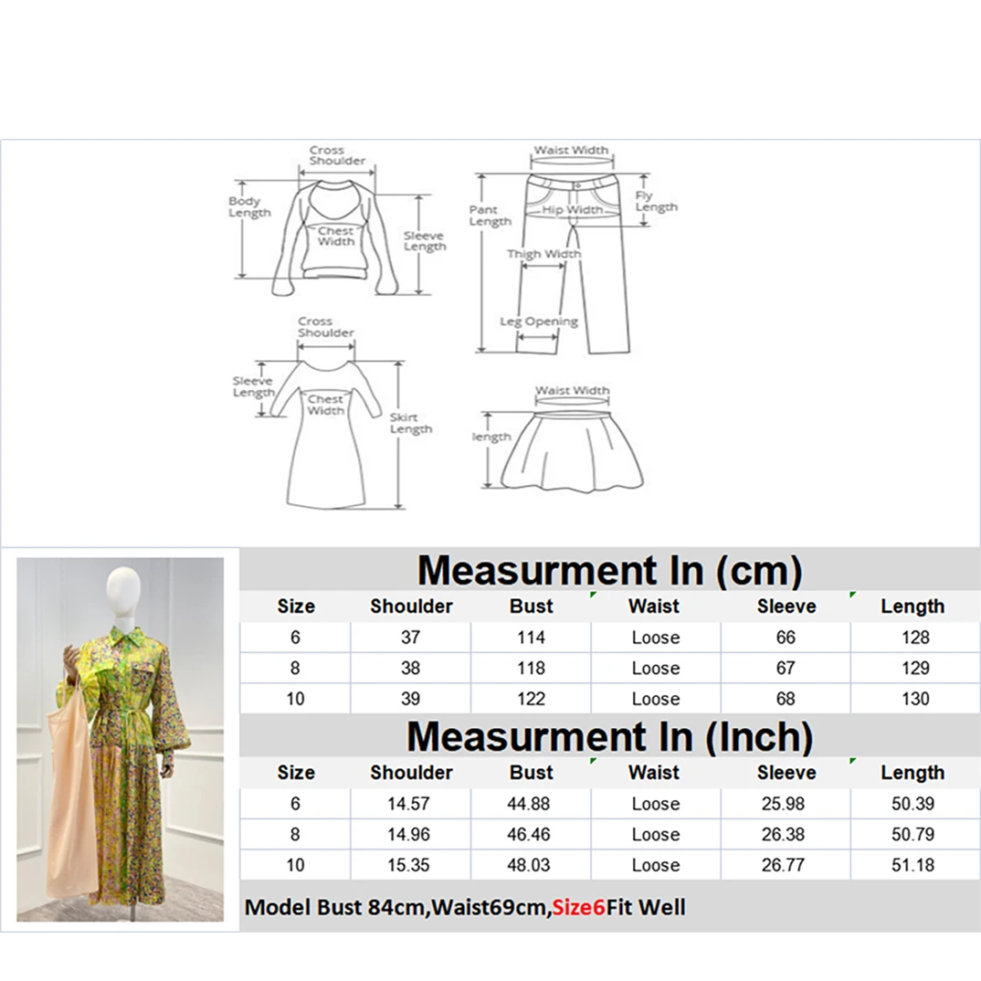Viewport: 981px width, 981px height.
Task: Select the Shoulder header in cm table
Action: [411, 607]
